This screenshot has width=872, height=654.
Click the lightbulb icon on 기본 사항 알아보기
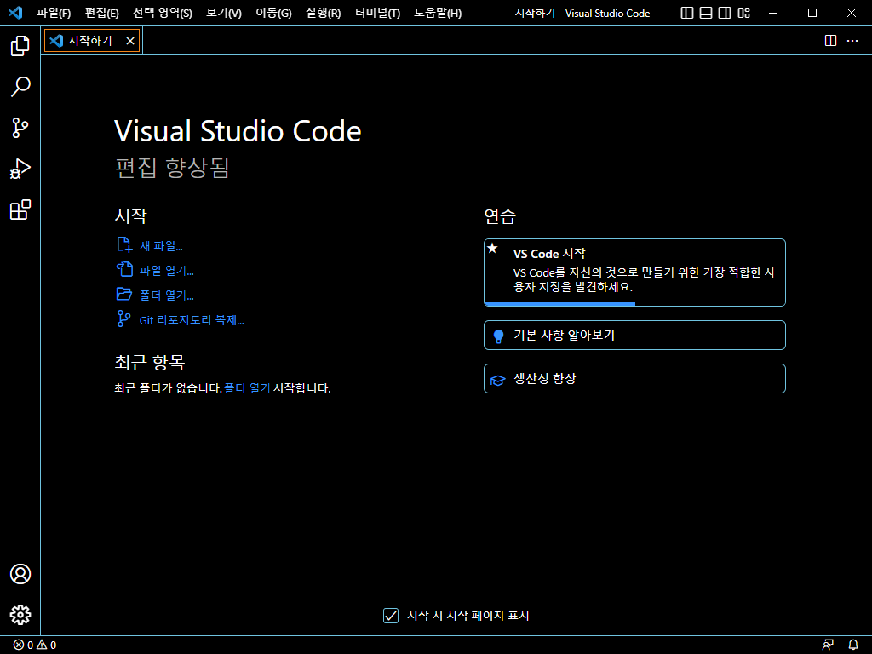point(498,336)
